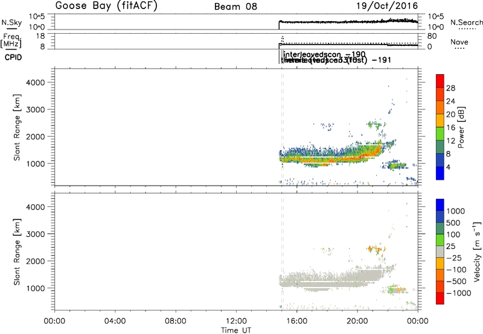The image size is (483, 334).
Task: Click the '500' tick on Velocity colorbar
Action: point(453,223)
